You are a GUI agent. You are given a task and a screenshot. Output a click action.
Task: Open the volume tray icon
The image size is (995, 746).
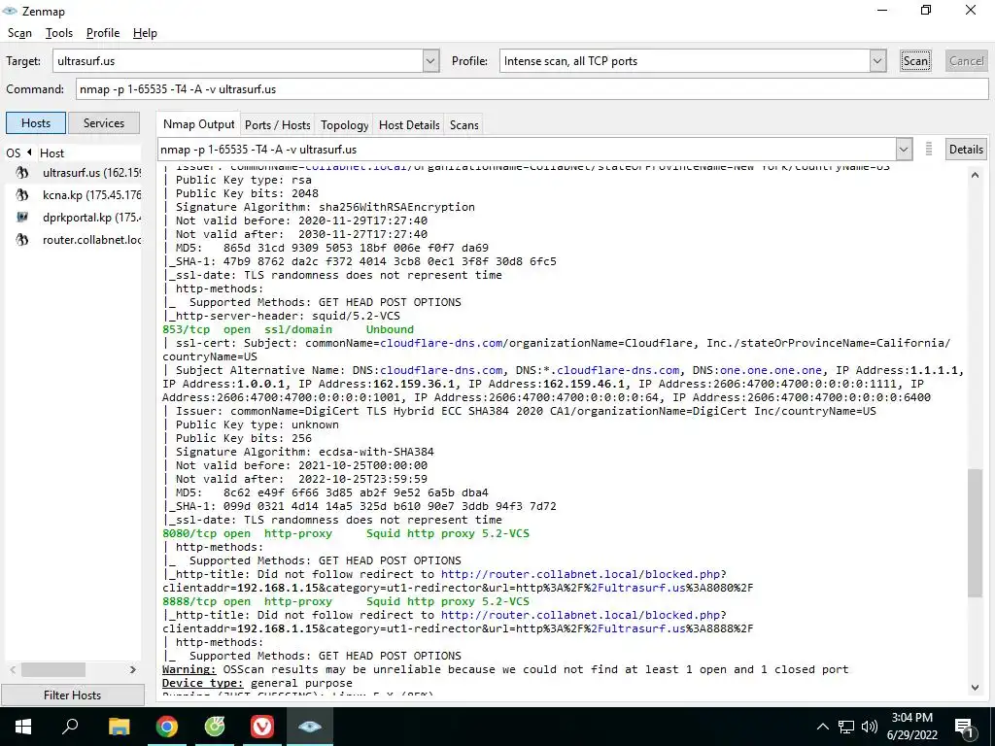point(870,727)
